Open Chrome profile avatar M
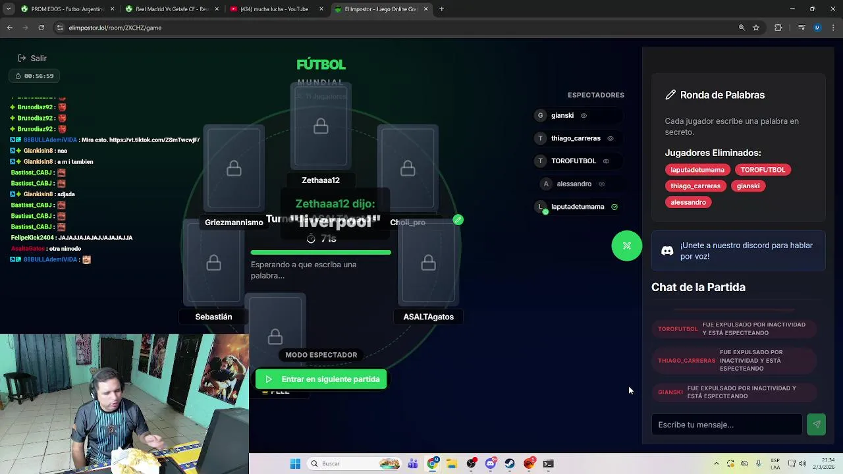This screenshot has width=843, height=474. [817, 28]
